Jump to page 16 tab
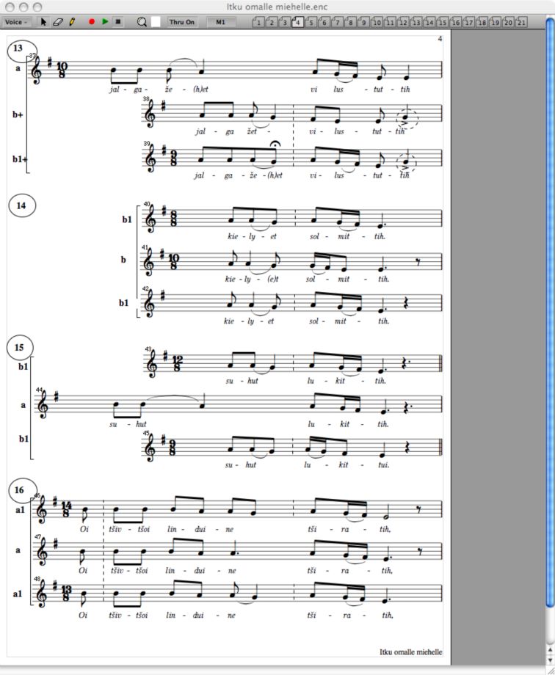This screenshot has width=555, height=675. click(455, 22)
